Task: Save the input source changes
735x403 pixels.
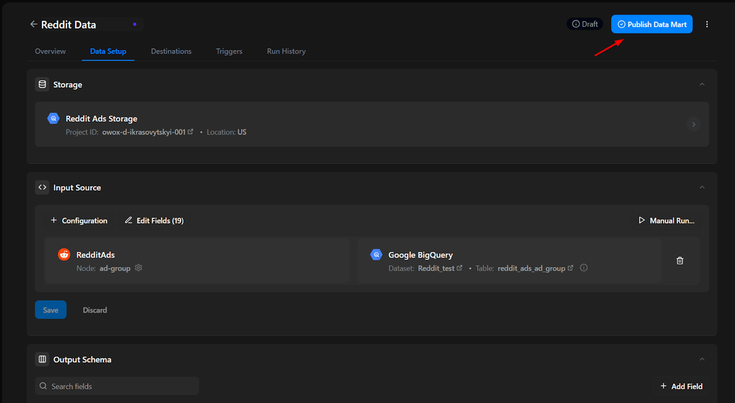Action: tap(51, 310)
